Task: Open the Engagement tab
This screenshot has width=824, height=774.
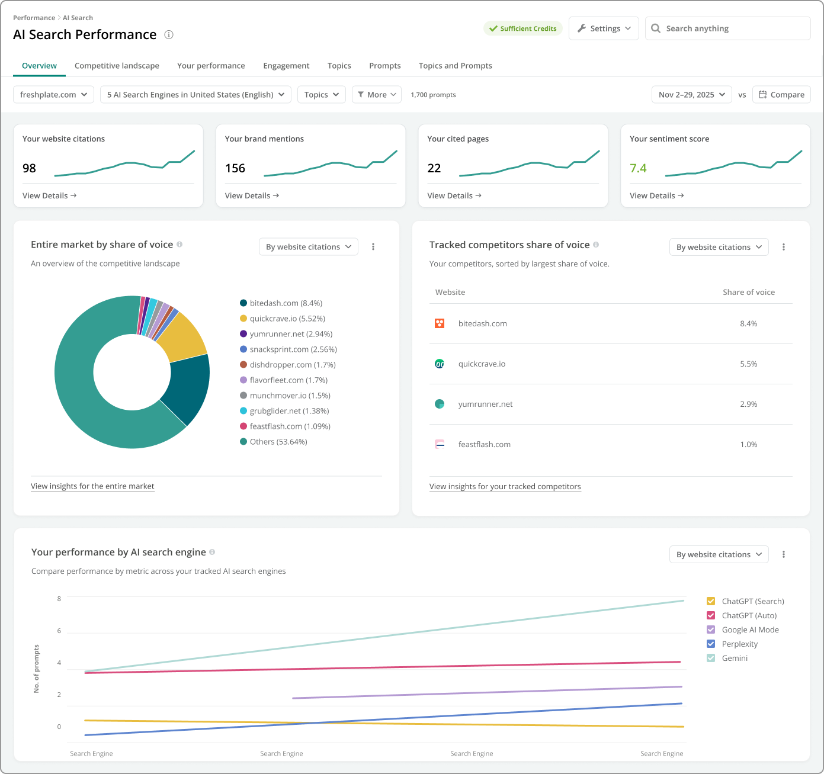Action: (x=286, y=66)
